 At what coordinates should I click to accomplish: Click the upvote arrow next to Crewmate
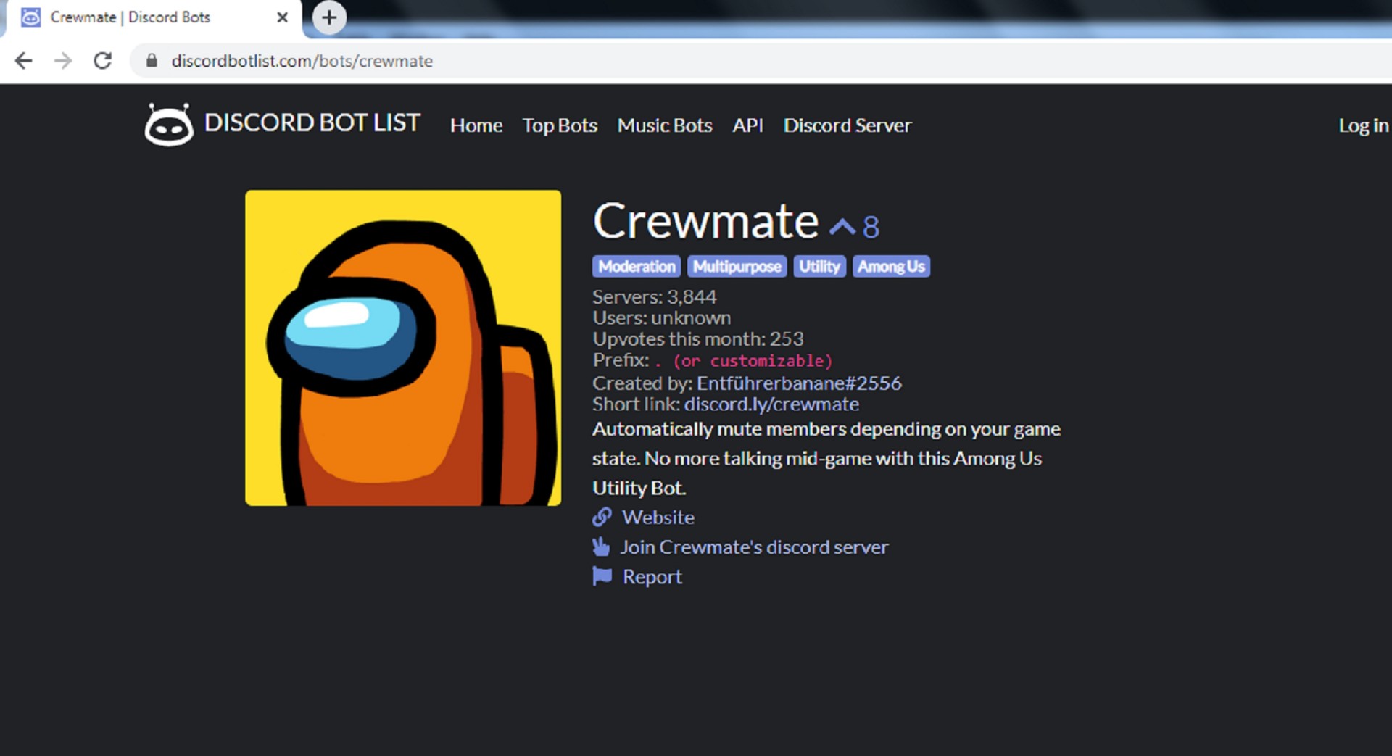point(842,227)
